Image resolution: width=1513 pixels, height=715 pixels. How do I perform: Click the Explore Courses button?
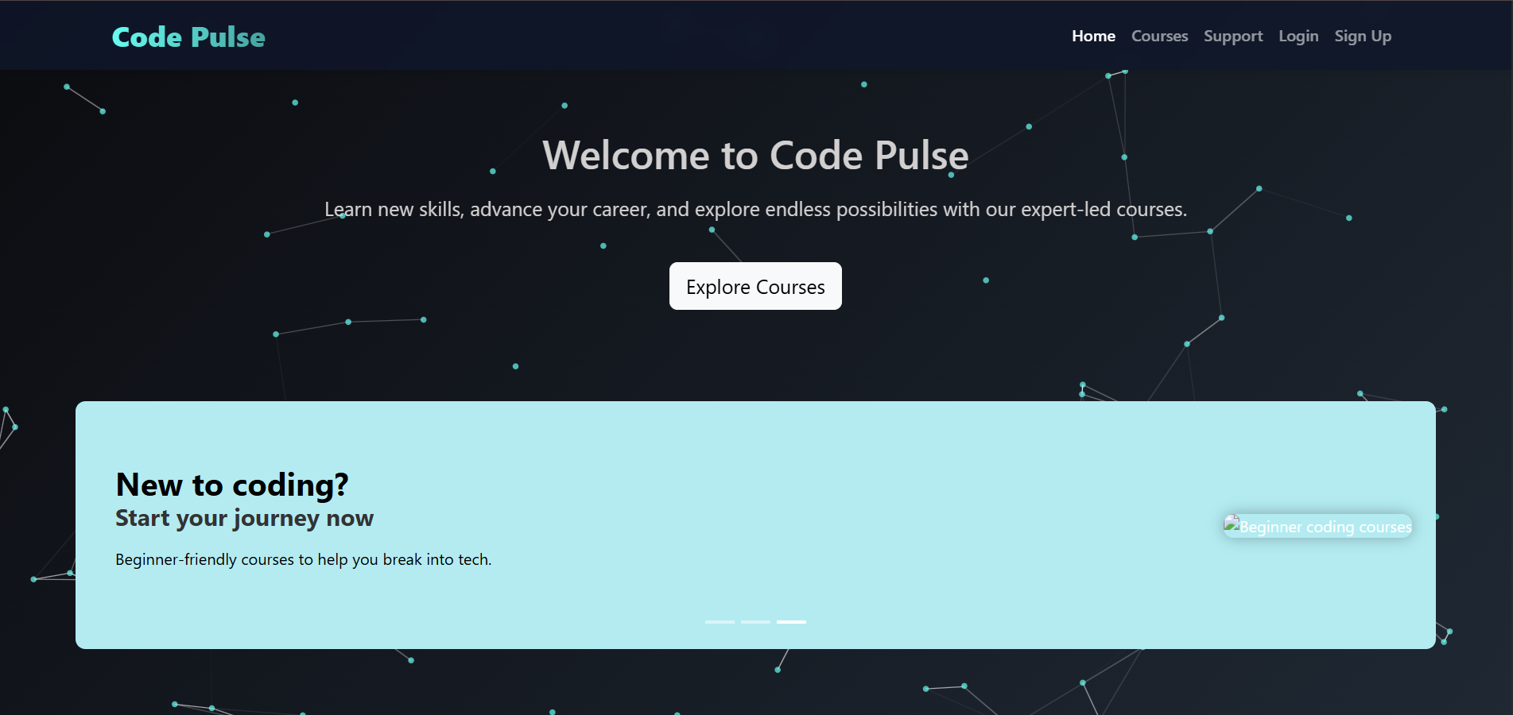755,286
